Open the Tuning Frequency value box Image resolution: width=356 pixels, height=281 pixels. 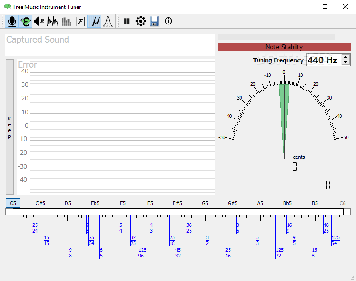(322, 60)
